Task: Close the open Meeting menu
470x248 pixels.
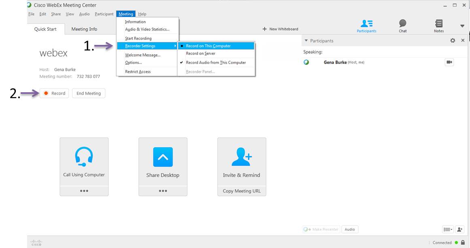Action: click(126, 14)
